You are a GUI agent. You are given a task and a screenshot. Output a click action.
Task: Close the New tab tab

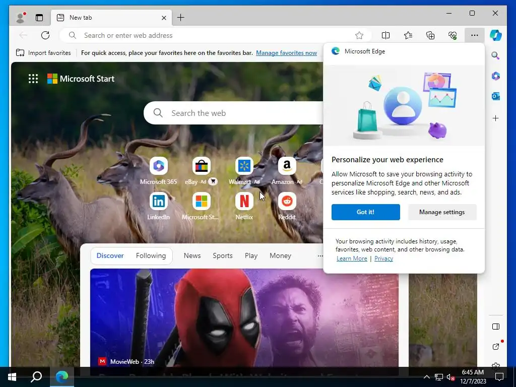pos(164,18)
